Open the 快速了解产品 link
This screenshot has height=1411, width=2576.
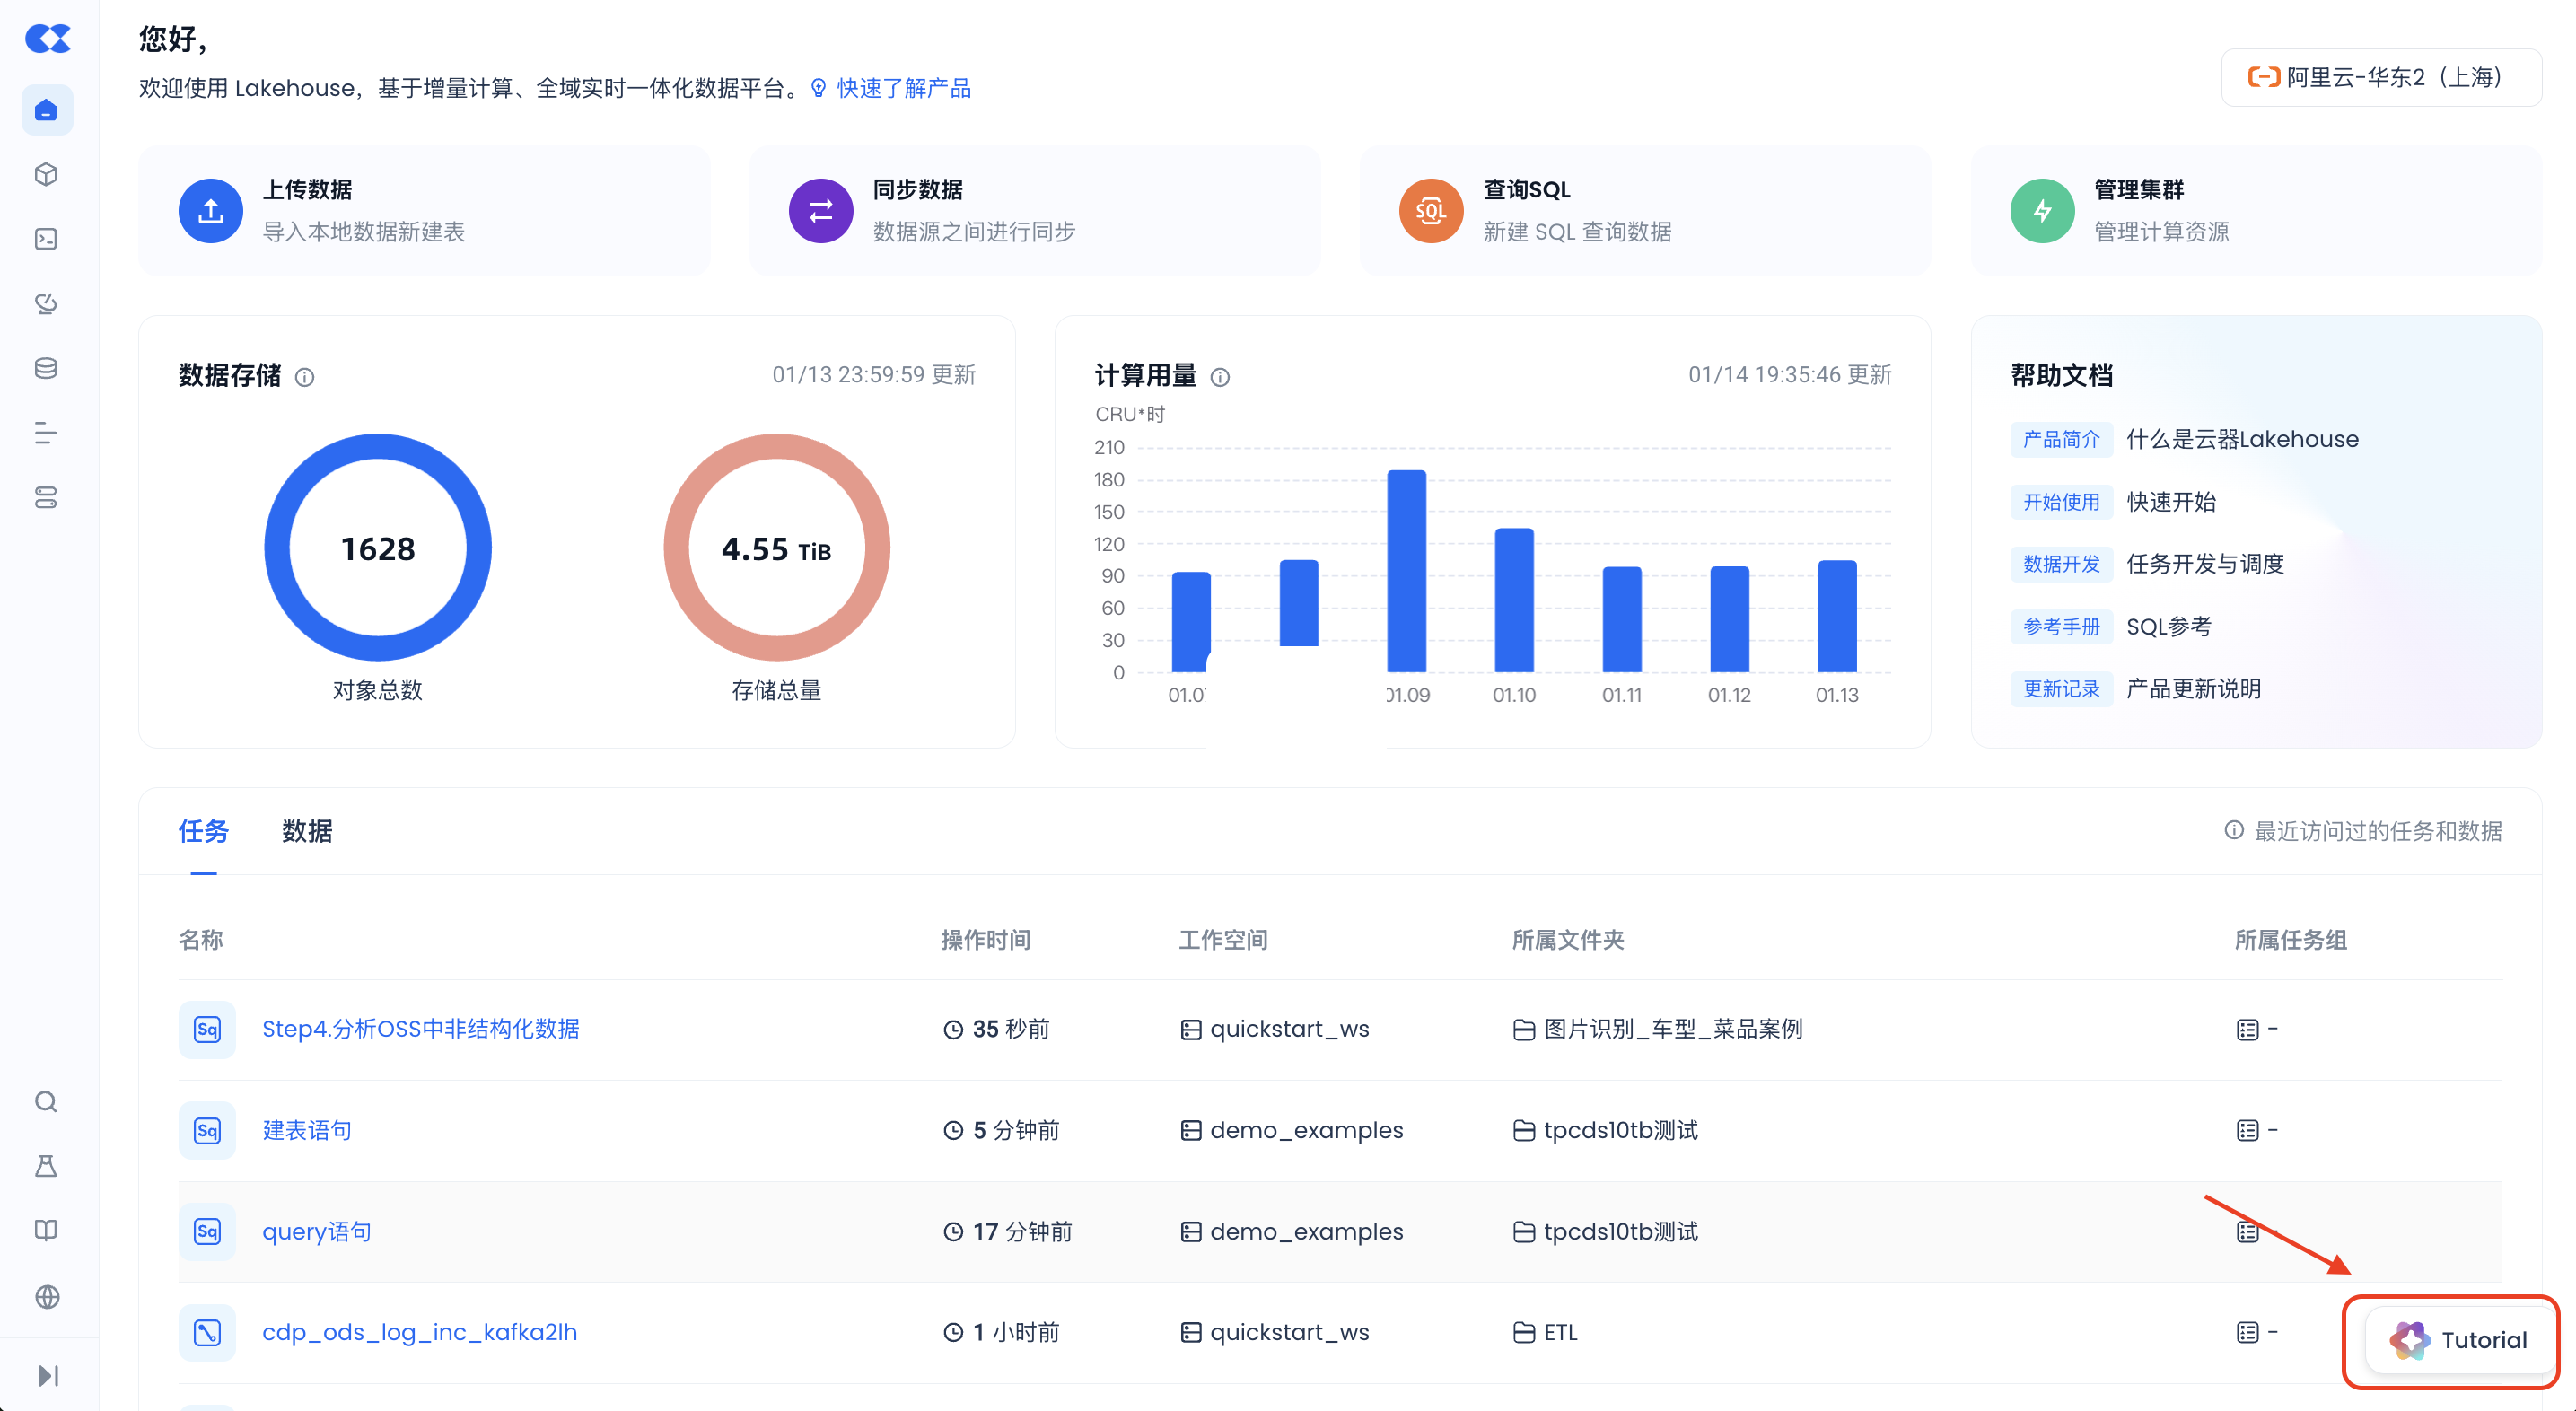point(903,88)
